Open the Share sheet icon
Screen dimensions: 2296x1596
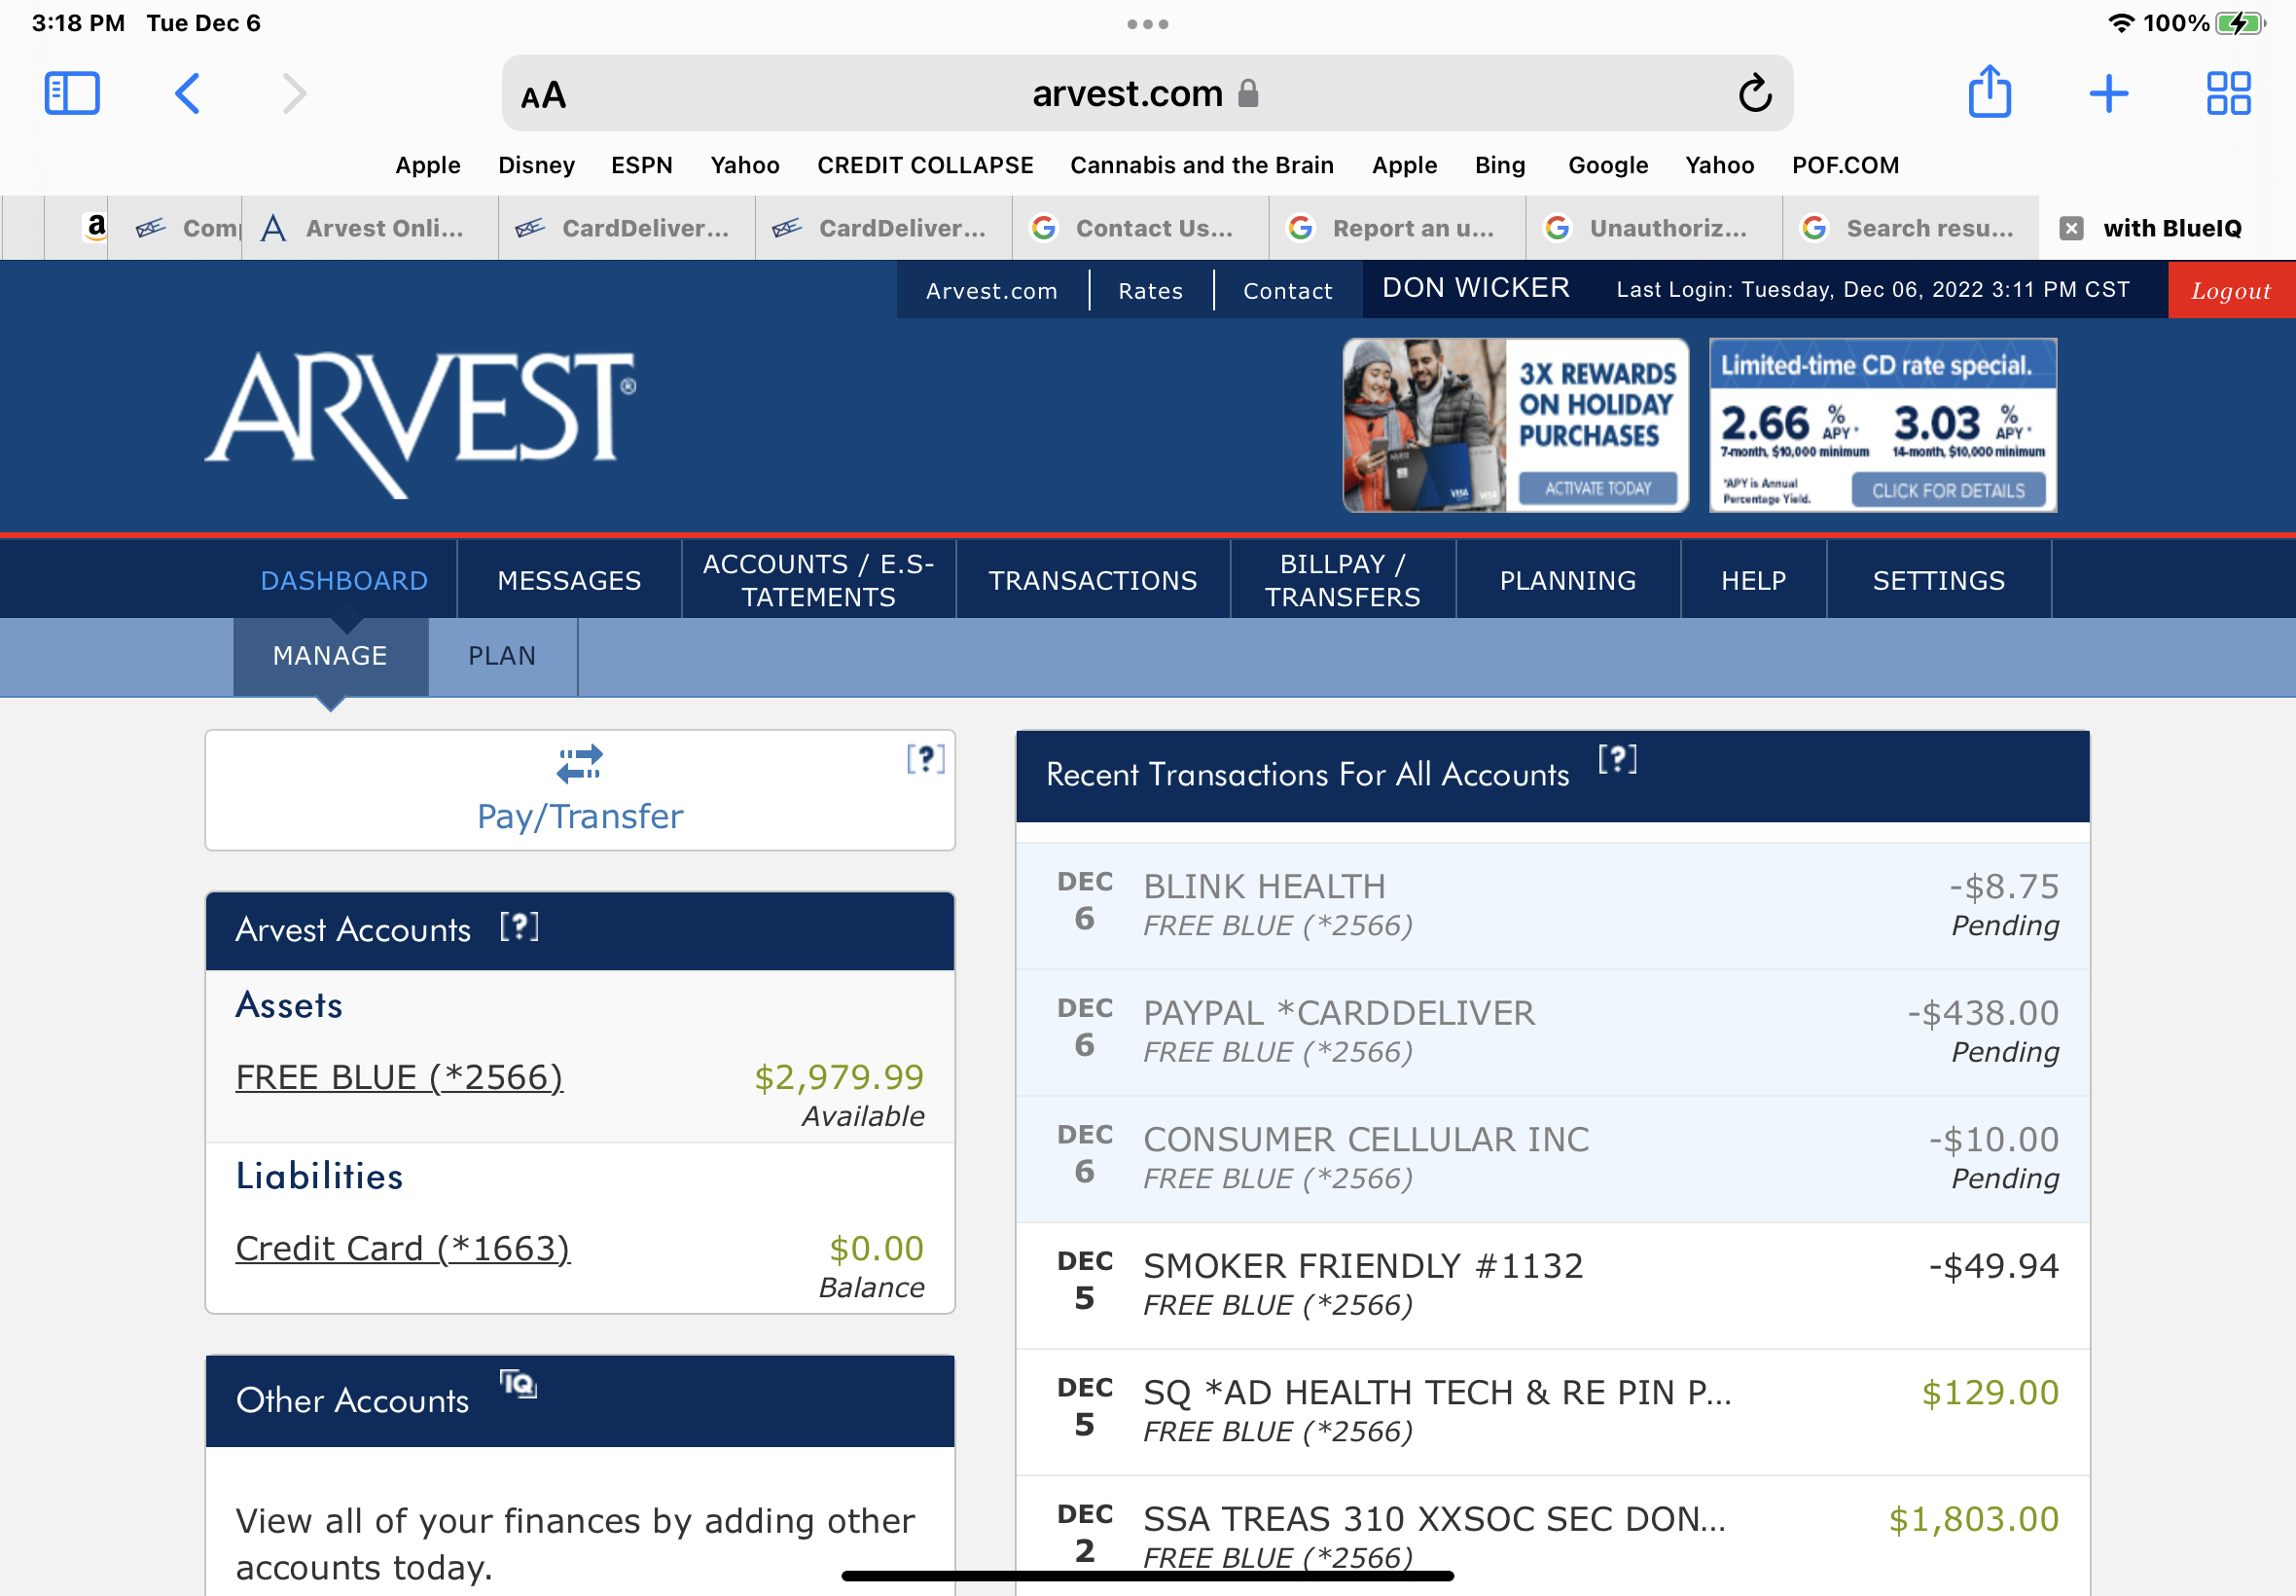(1990, 92)
